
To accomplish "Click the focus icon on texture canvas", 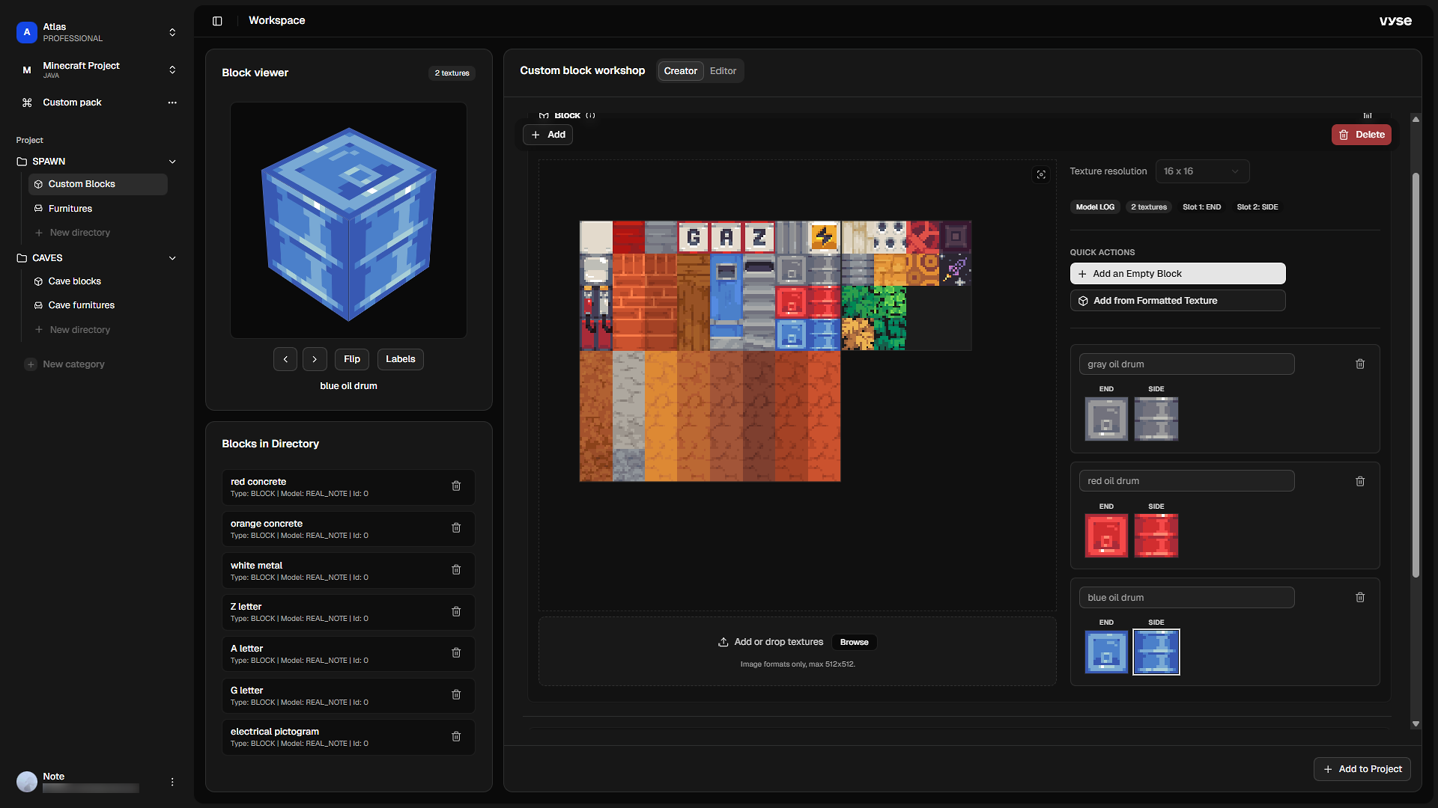I will click(1041, 174).
